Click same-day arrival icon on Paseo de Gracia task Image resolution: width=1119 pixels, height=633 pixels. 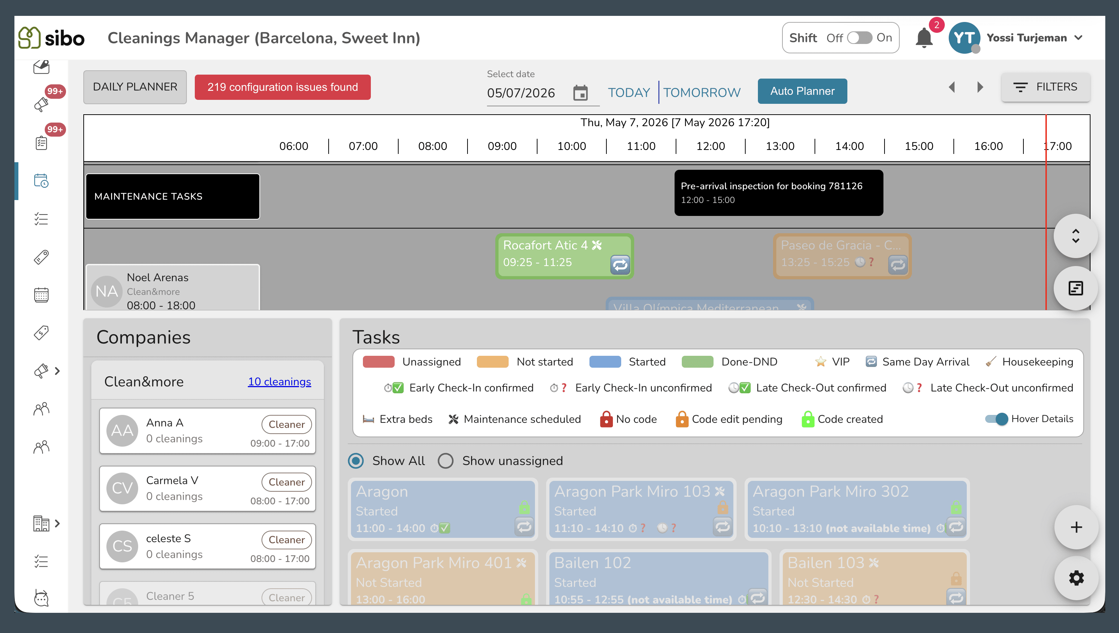click(898, 264)
